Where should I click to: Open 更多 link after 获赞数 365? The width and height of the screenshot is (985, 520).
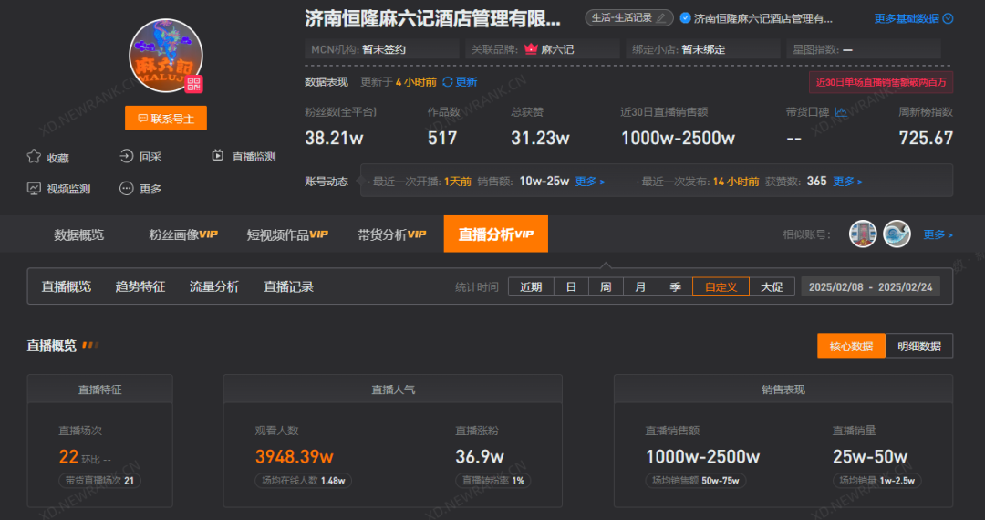(x=847, y=182)
